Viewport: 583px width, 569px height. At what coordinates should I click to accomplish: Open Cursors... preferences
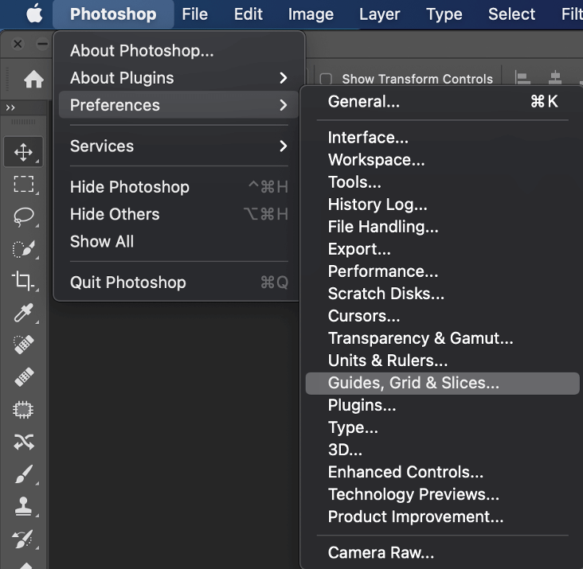point(443,316)
